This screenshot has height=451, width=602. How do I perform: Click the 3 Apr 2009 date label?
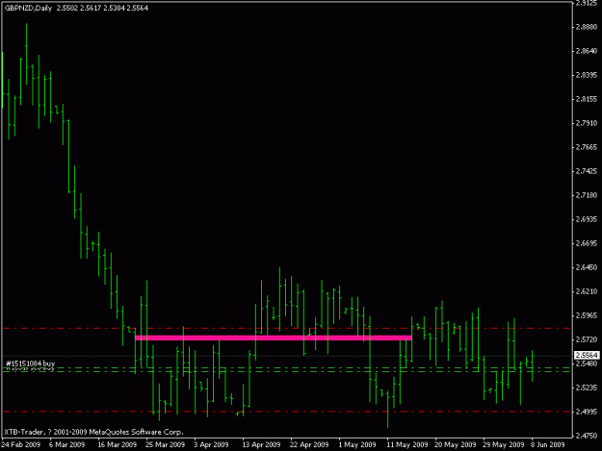[211, 444]
